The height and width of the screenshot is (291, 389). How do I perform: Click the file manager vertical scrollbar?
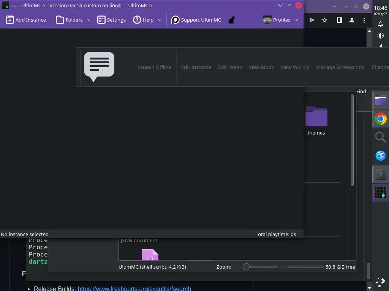[352, 140]
